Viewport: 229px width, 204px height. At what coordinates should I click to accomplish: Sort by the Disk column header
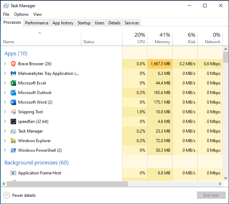(185, 38)
